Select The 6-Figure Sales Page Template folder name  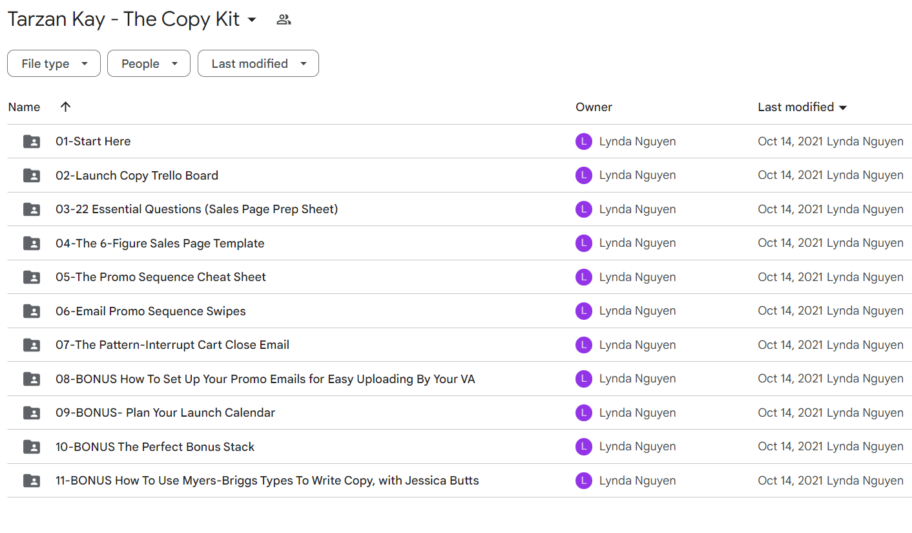tap(160, 243)
